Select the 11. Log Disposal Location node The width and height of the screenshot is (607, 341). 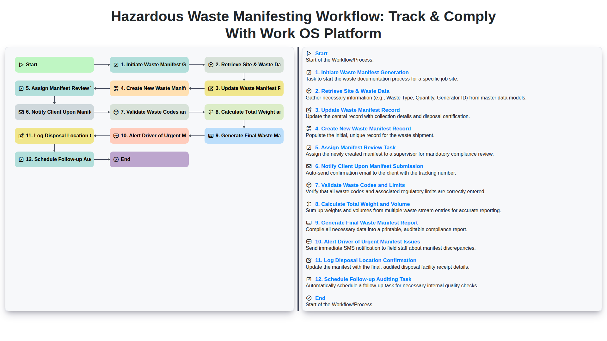(54, 136)
